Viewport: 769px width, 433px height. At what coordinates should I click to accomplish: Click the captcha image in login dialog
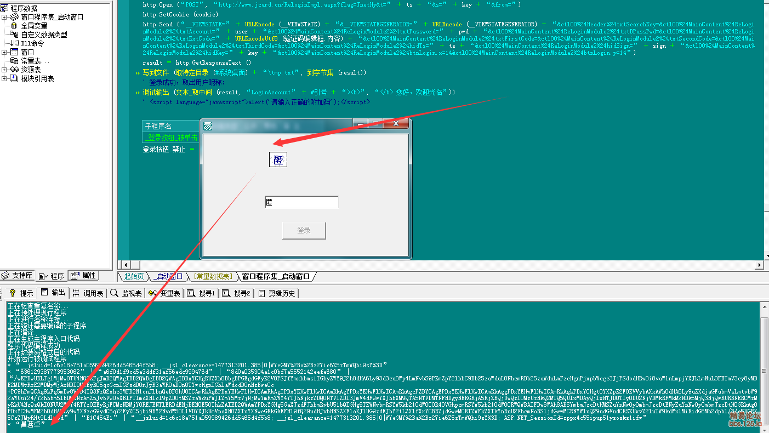[278, 159]
